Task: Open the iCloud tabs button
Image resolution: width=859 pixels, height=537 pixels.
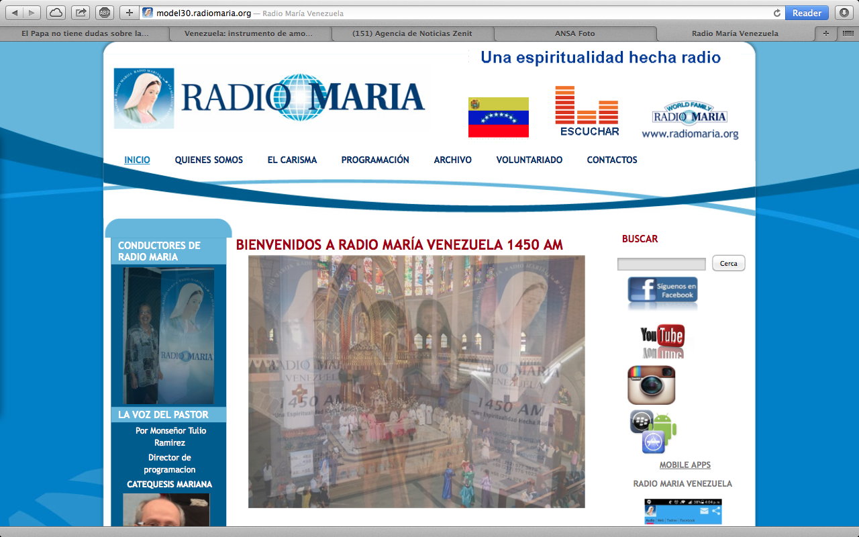Action: click(x=56, y=13)
